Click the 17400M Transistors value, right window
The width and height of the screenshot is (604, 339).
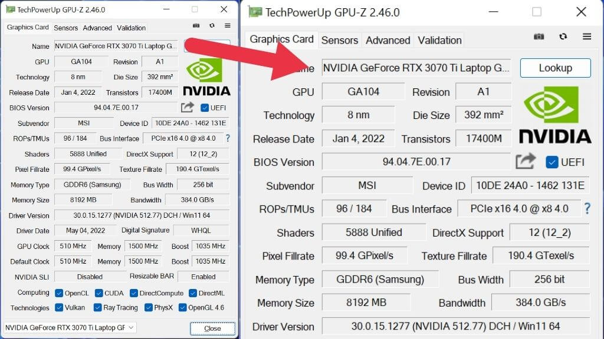pos(484,138)
